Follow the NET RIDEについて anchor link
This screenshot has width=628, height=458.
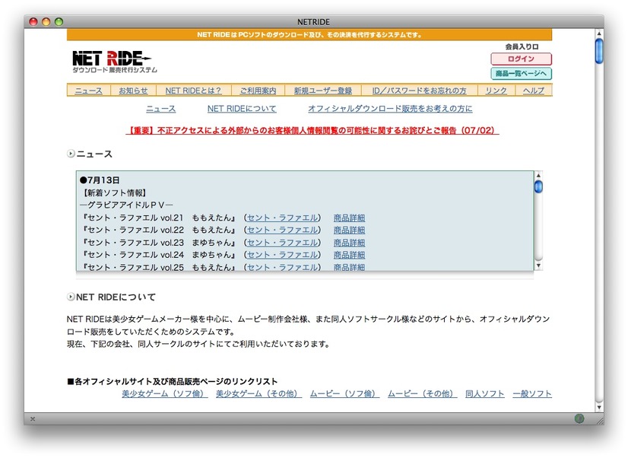(242, 109)
